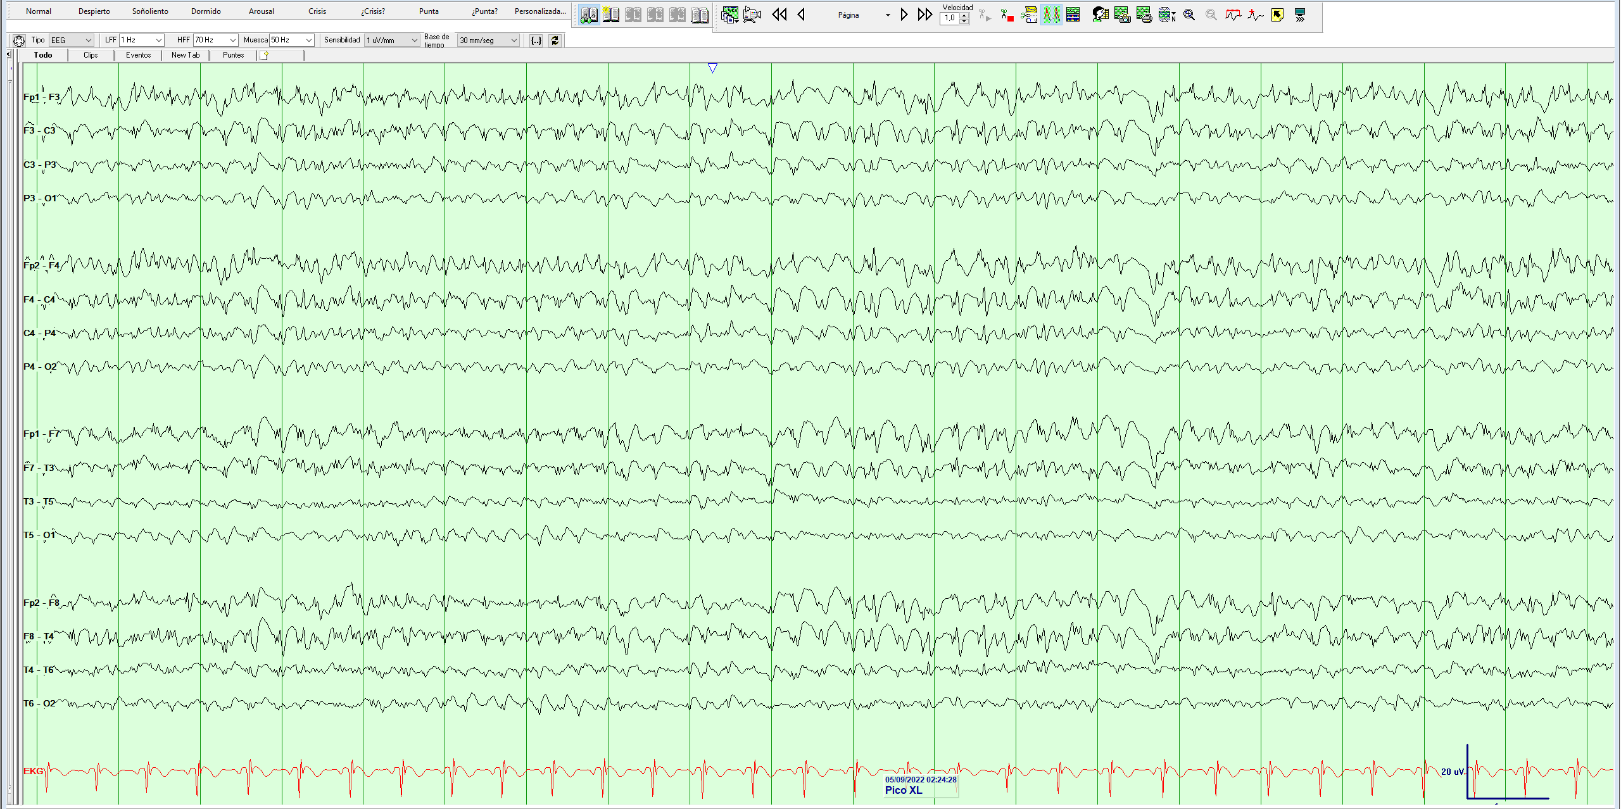Decrease Velocidad with the down stepper

click(x=964, y=21)
